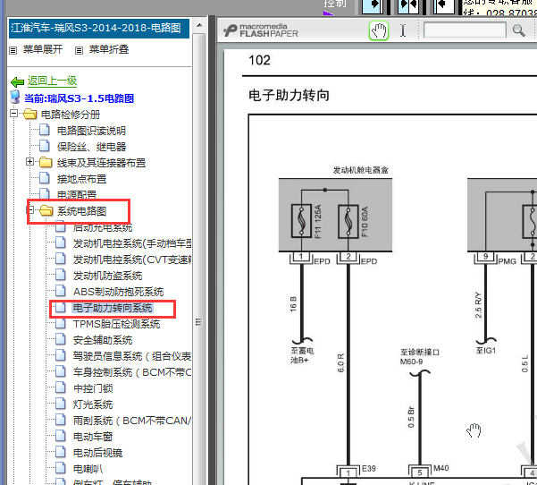Click the computer icon beside 当前 heading
The width and height of the screenshot is (537, 485).
coord(15,97)
